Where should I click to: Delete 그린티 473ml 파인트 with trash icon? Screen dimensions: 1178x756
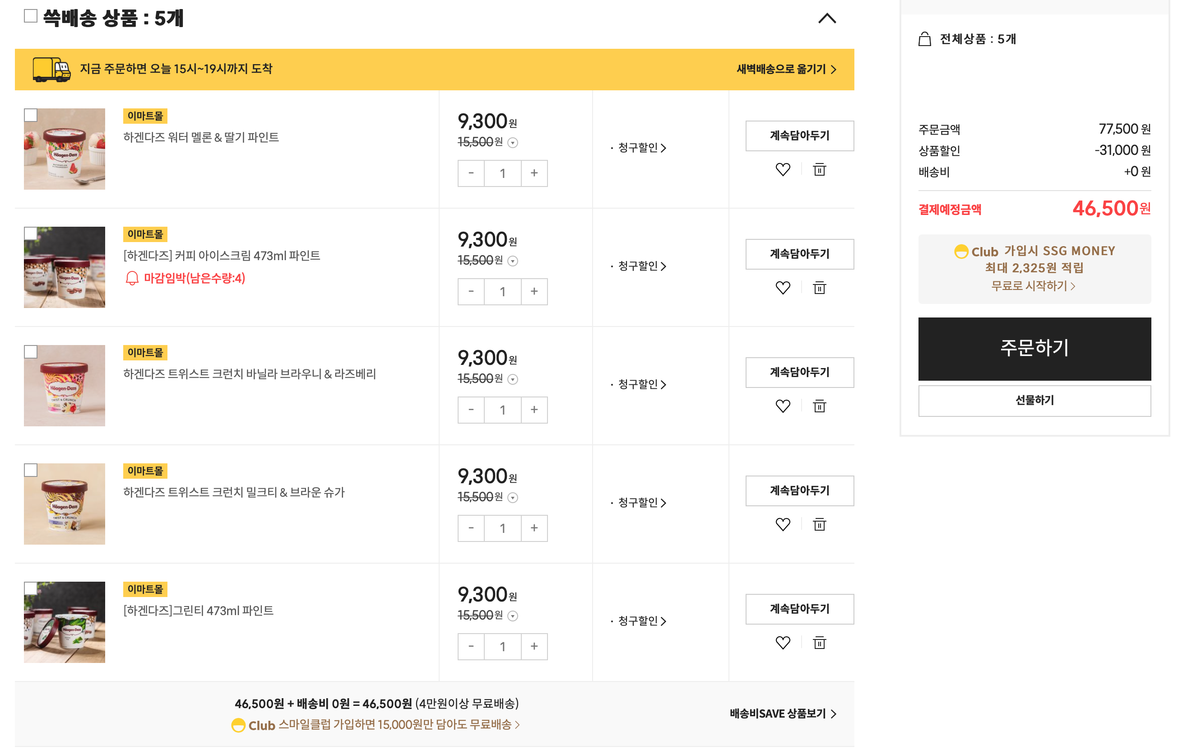(819, 643)
